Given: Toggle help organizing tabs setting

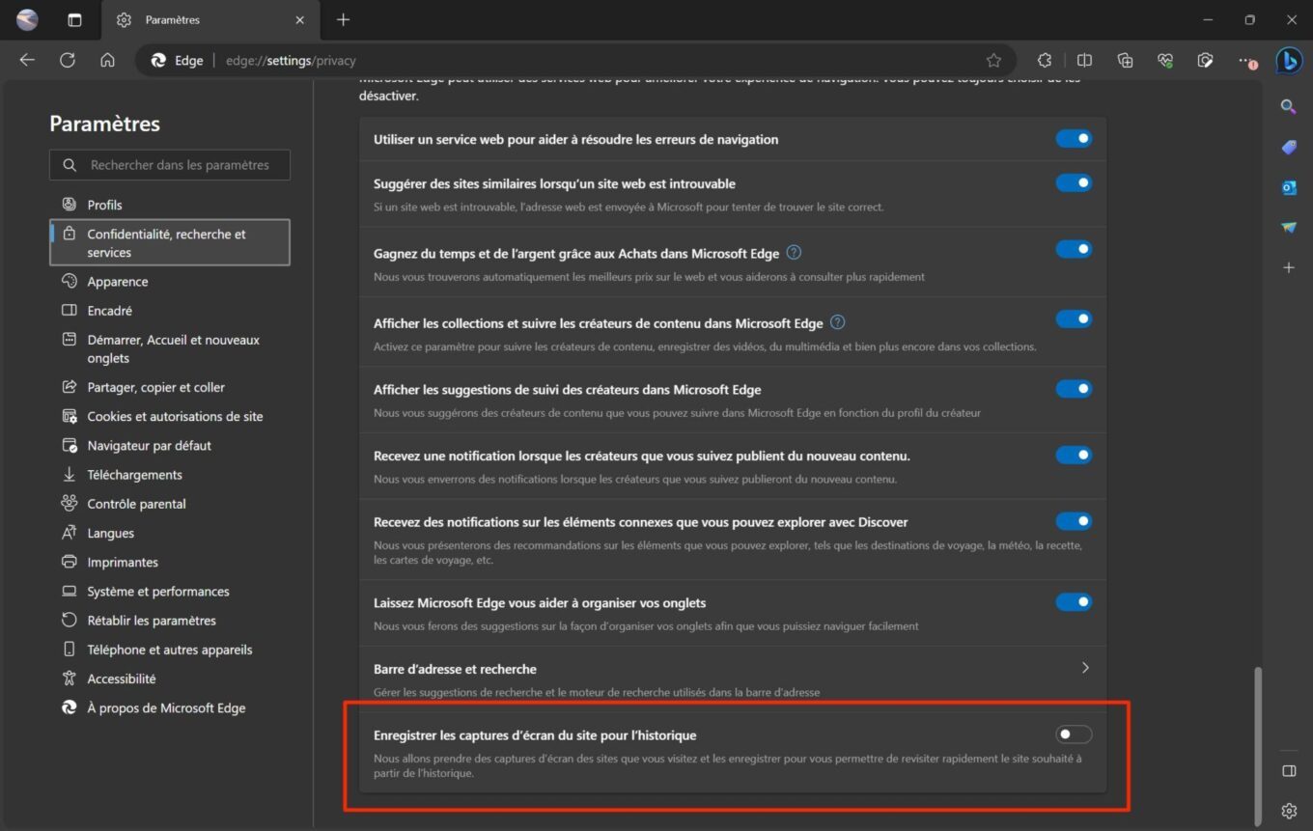Looking at the screenshot, I should pyautogui.click(x=1074, y=602).
